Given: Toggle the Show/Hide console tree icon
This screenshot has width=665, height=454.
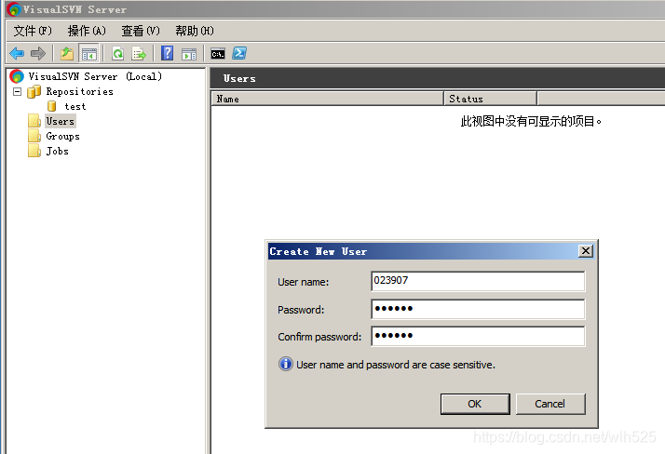Looking at the screenshot, I should (x=89, y=53).
